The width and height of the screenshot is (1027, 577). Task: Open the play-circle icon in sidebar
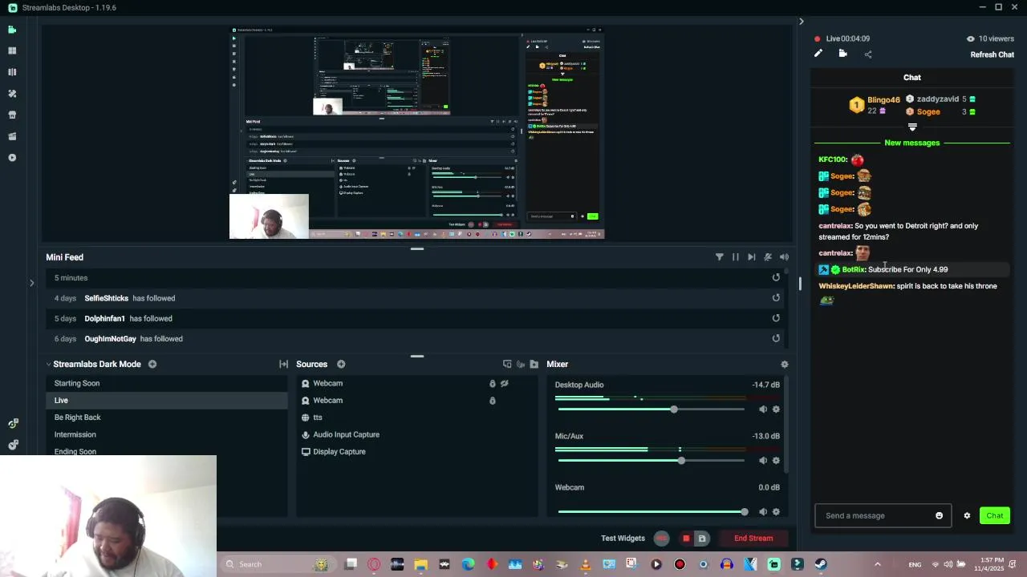pyautogui.click(x=12, y=158)
